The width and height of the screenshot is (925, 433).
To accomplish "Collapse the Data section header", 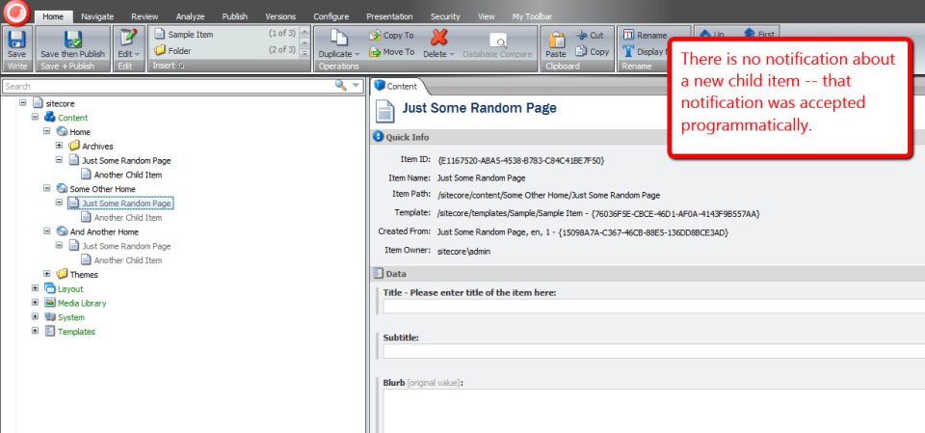I will click(x=647, y=274).
